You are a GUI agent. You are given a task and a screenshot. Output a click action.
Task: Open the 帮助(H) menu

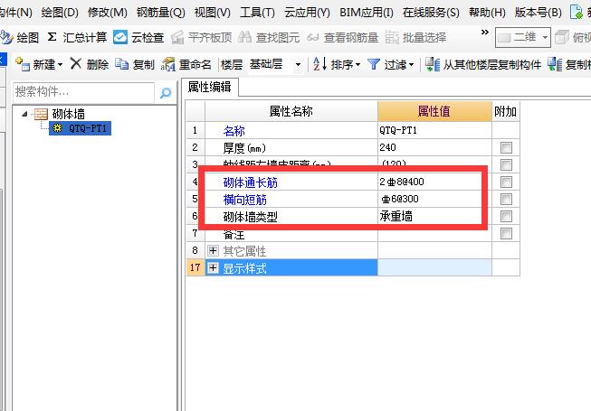[487, 13]
